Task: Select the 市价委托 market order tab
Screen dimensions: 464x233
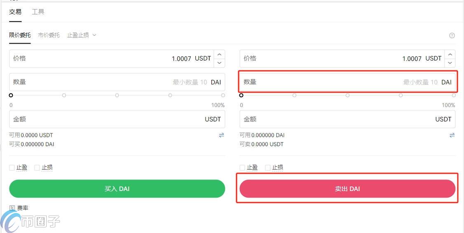Action: [x=49, y=35]
